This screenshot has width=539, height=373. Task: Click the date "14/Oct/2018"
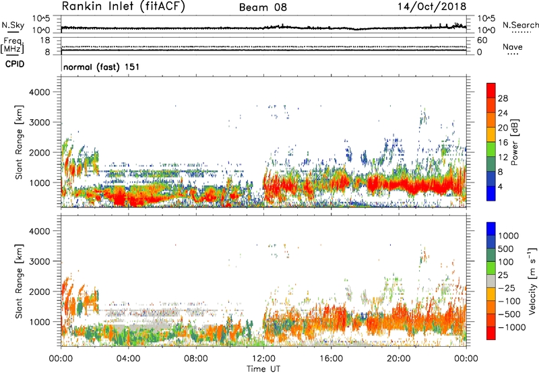(x=432, y=7)
